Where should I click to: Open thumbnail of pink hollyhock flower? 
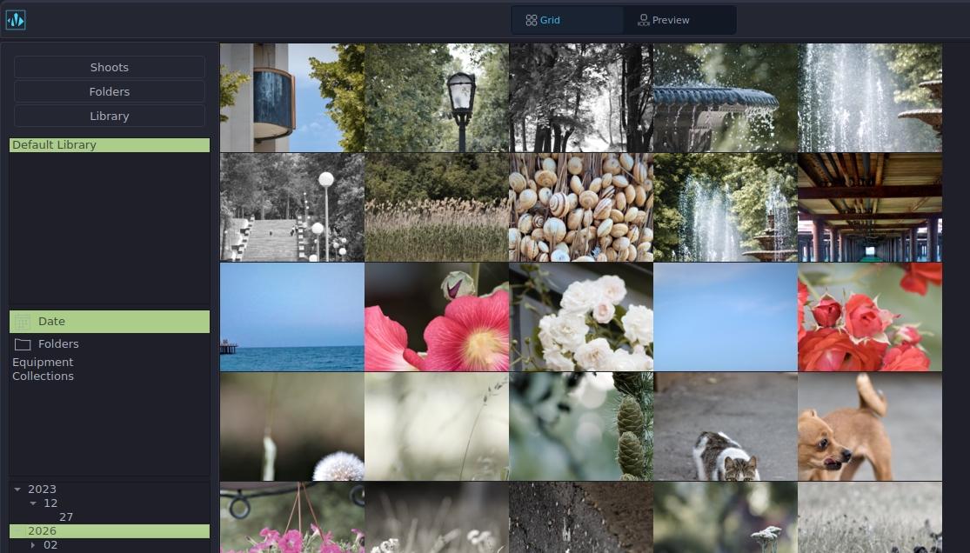(437, 317)
